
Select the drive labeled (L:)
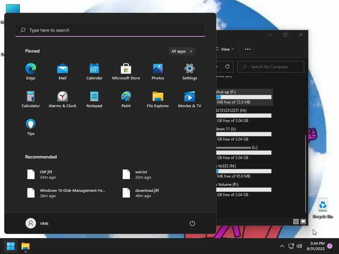[x=244, y=153]
